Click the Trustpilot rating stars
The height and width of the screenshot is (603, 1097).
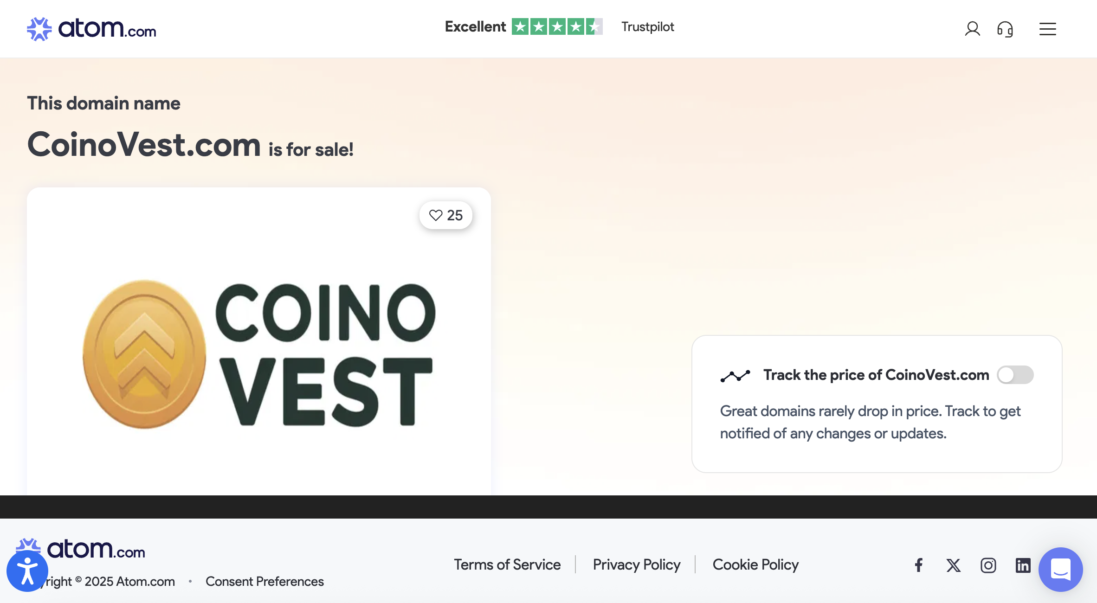point(557,26)
